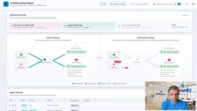
Task: Click Imposter skull icon in NetFoundry Overlay
Action: pos(114,64)
